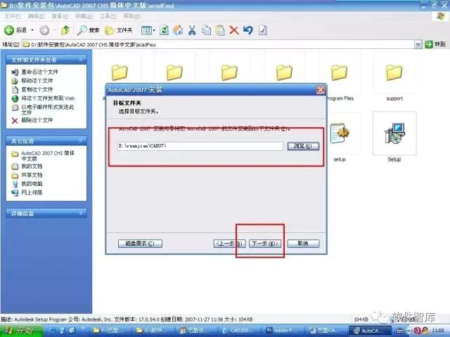Open the Views button dropdown arrow

[154, 30]
